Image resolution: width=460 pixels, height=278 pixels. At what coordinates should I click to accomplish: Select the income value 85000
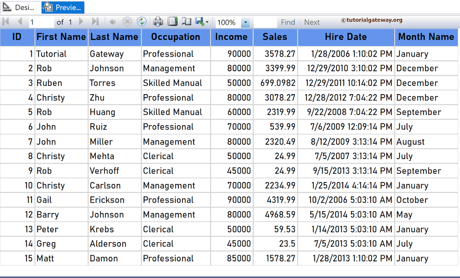231,258
